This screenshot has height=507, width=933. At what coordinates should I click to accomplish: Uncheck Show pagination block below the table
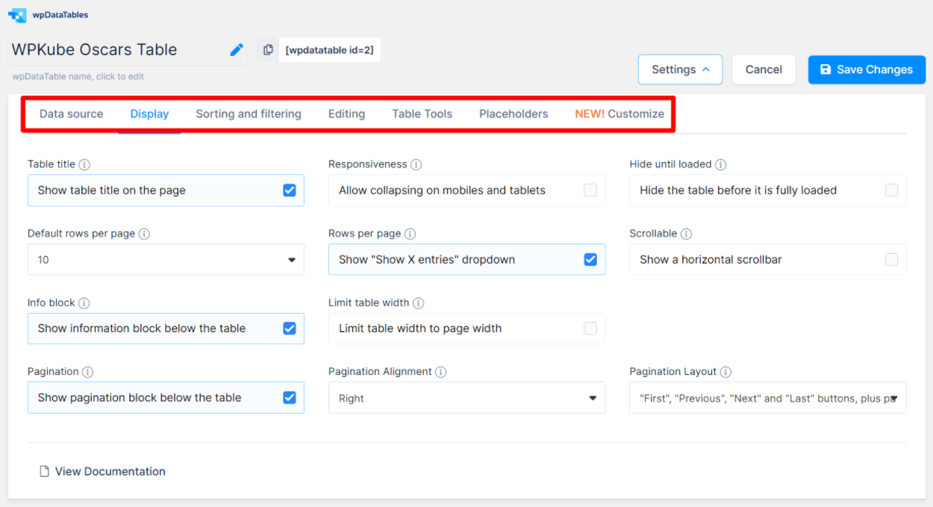pos(290,398)
